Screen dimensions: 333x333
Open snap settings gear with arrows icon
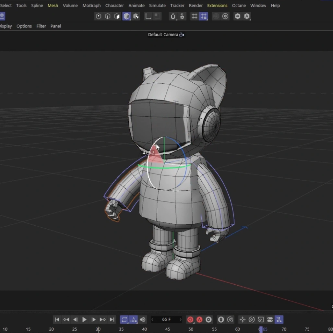coord(182,16)
